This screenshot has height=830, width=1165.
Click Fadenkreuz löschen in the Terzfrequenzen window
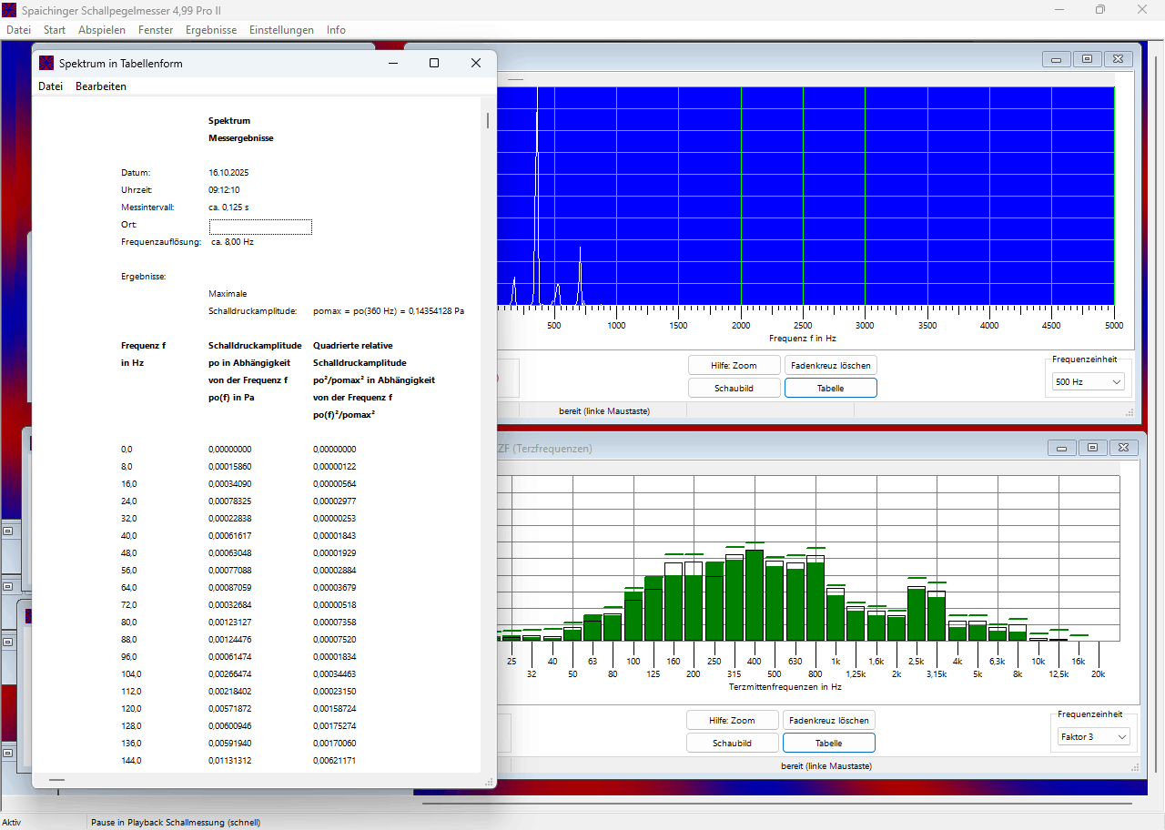829,720
